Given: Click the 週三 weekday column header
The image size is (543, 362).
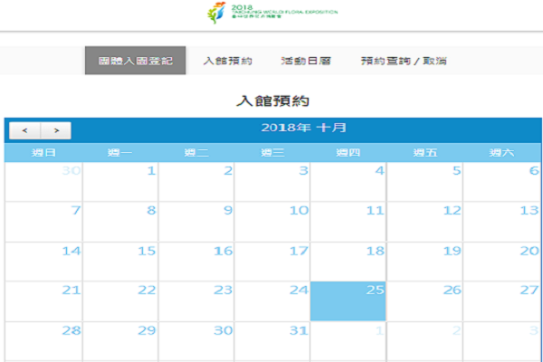Looking at the screenshot, I should (x=272, y=152).
